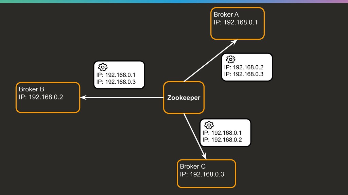Click 'IP: 192.168.0.3' in Broker A's config card
Viewport: 348px width, 195px height.
click(244, 74)
